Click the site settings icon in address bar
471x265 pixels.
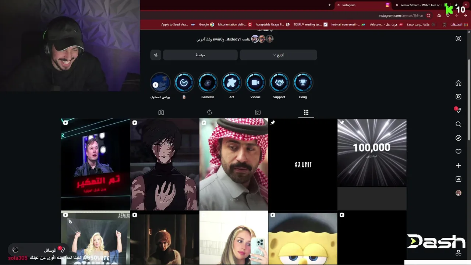point(429,15)
